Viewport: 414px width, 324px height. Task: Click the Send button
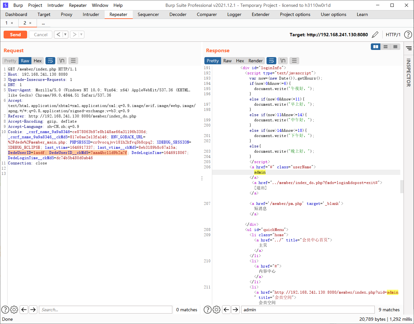[15, 35]
